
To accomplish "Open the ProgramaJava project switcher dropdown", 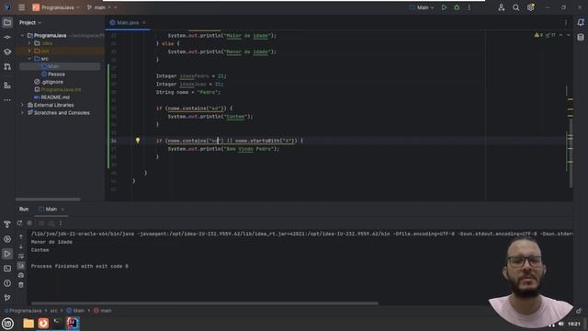I will tap(56, 7).
